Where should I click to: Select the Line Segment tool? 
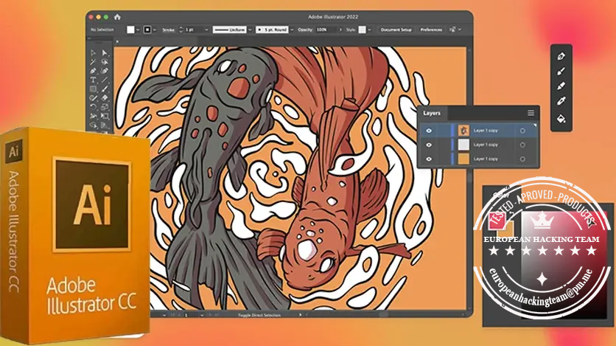pos(105,80)
